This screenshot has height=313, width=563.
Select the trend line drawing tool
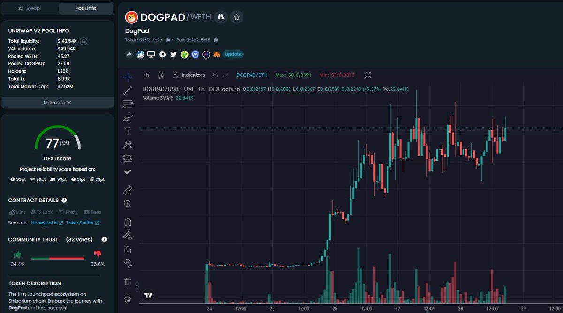(127, 90)
